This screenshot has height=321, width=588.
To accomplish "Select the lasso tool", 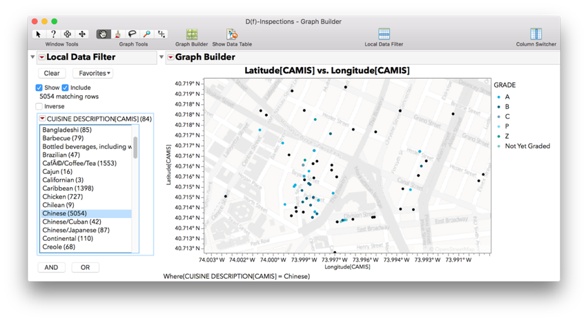I will point(132,34).
